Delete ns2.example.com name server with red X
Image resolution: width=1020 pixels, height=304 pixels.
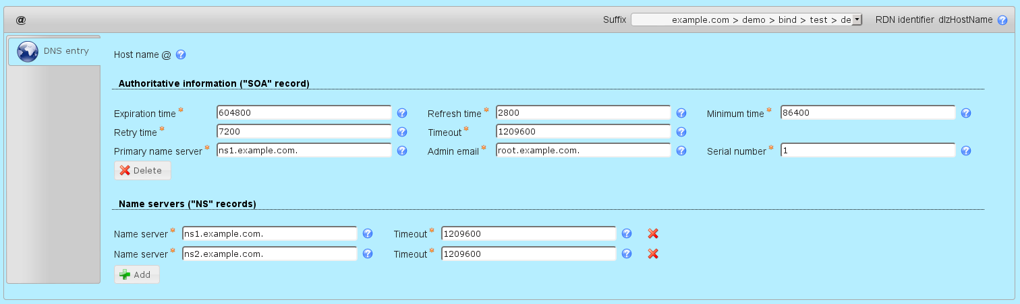tap(653, 254)
